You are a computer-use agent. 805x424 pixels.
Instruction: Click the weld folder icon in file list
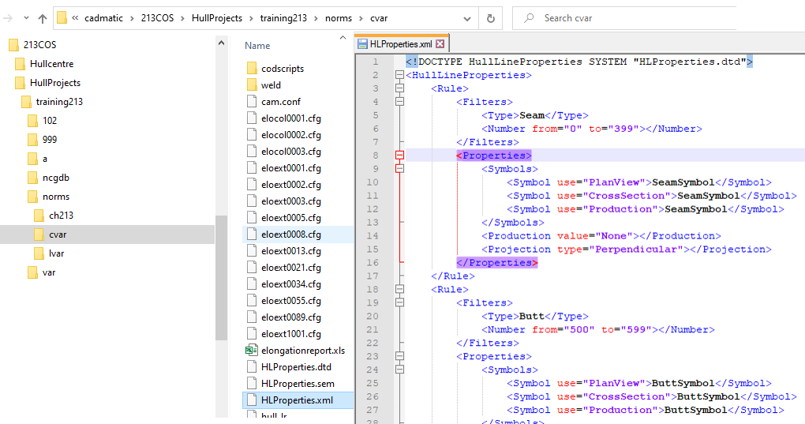pos(252,85)
